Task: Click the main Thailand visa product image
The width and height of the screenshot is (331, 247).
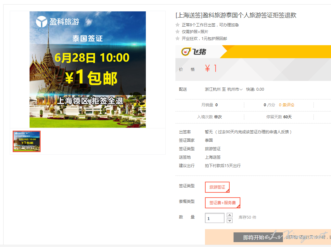Action: click(88, 70)
